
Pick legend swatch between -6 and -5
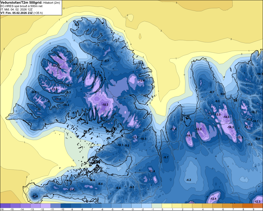click(x=106, y=206)
